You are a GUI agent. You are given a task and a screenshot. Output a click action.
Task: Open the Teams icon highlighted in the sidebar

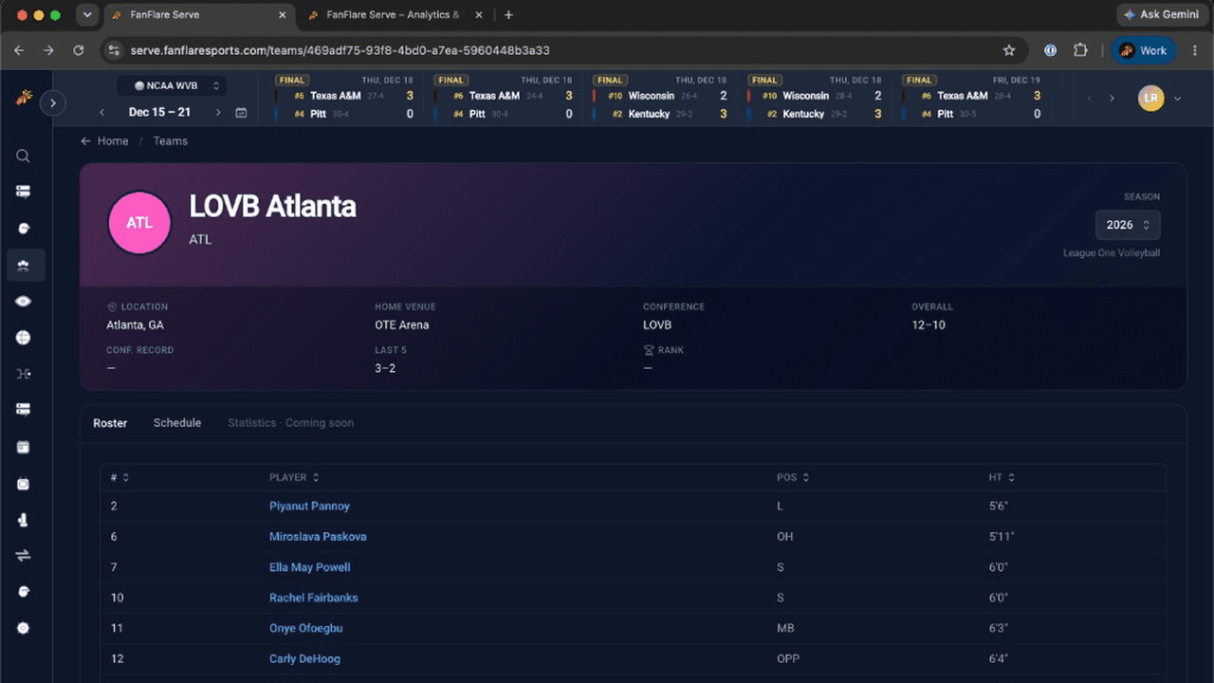coord(24,266)
